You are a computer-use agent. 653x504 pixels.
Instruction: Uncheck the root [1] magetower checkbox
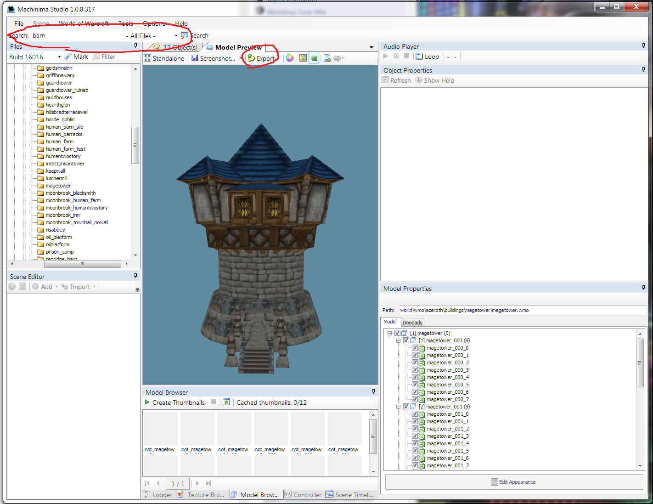coord(398,333)
